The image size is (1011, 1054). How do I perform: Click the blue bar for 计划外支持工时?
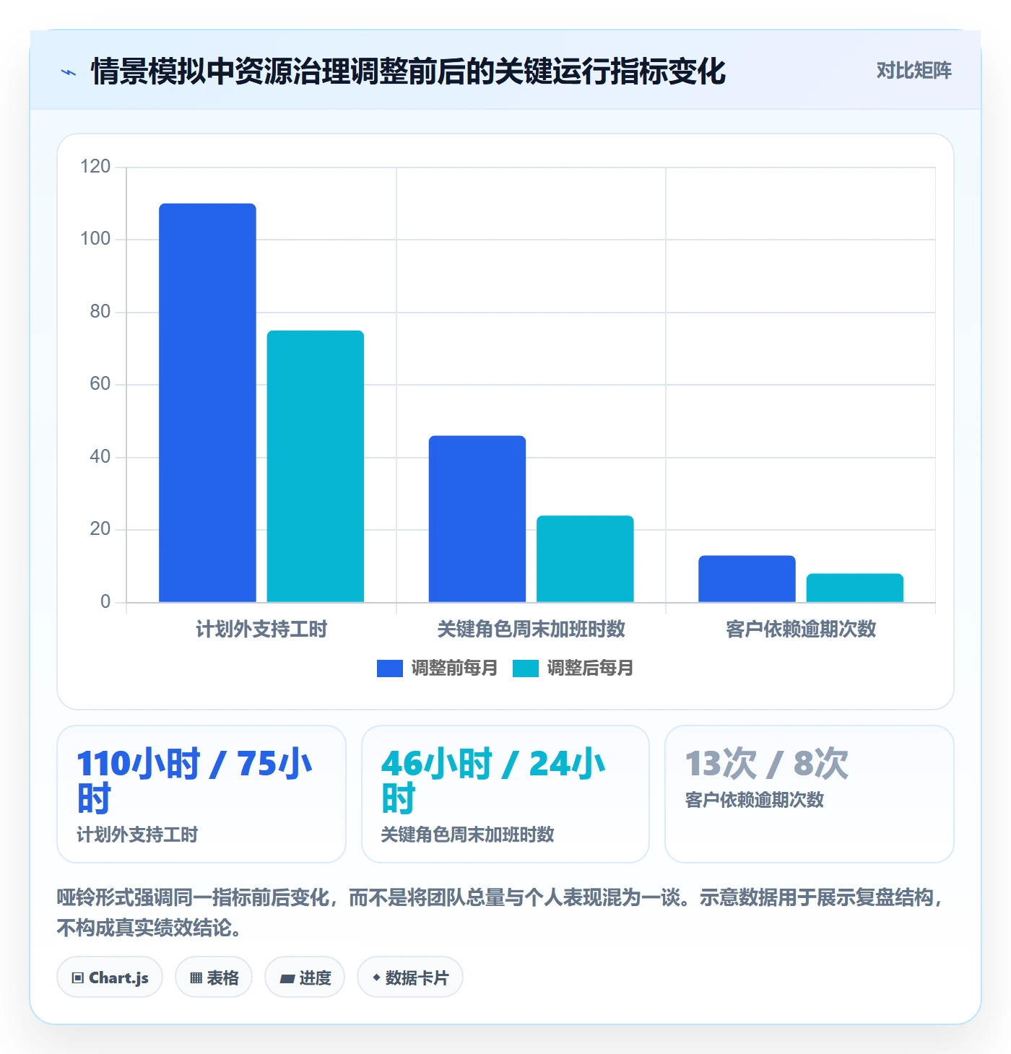(x=207, y=403)
